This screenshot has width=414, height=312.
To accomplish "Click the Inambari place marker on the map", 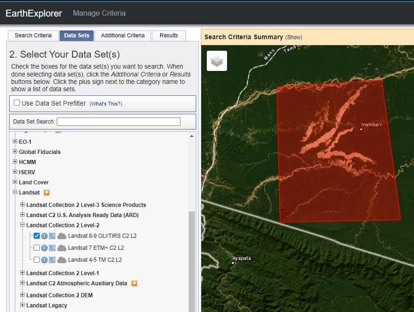I will click(x=361, y=129).
